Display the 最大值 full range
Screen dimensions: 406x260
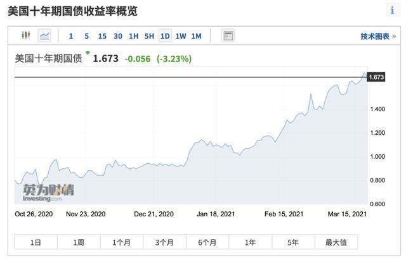point(336,242)
